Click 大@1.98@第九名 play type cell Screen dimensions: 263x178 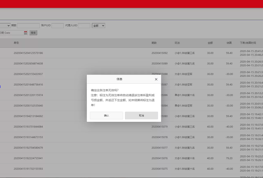[184, 148]
